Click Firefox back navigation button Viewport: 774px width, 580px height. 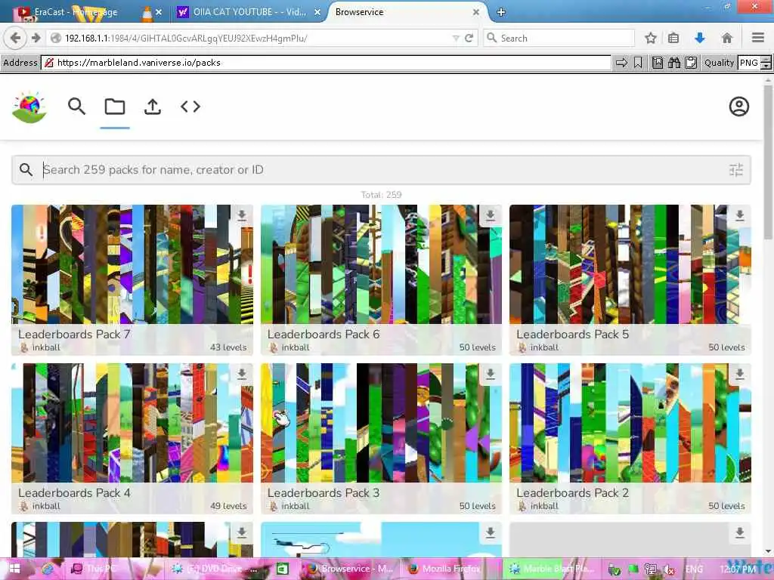pyautogui.click(x=15, y=38)
